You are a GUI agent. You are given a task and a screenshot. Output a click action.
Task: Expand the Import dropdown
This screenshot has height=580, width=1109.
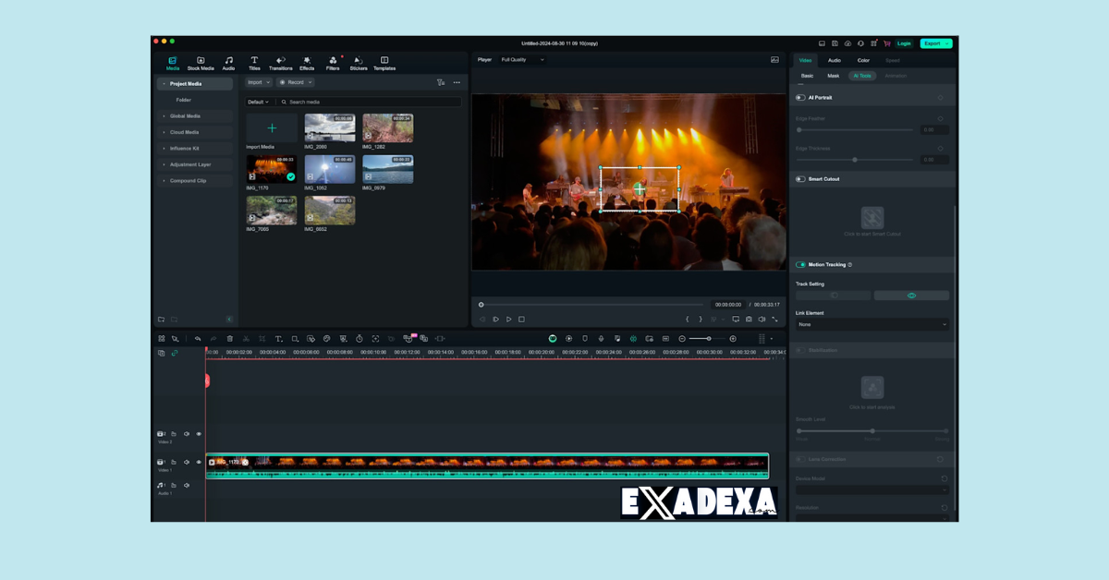pos(268,82)
